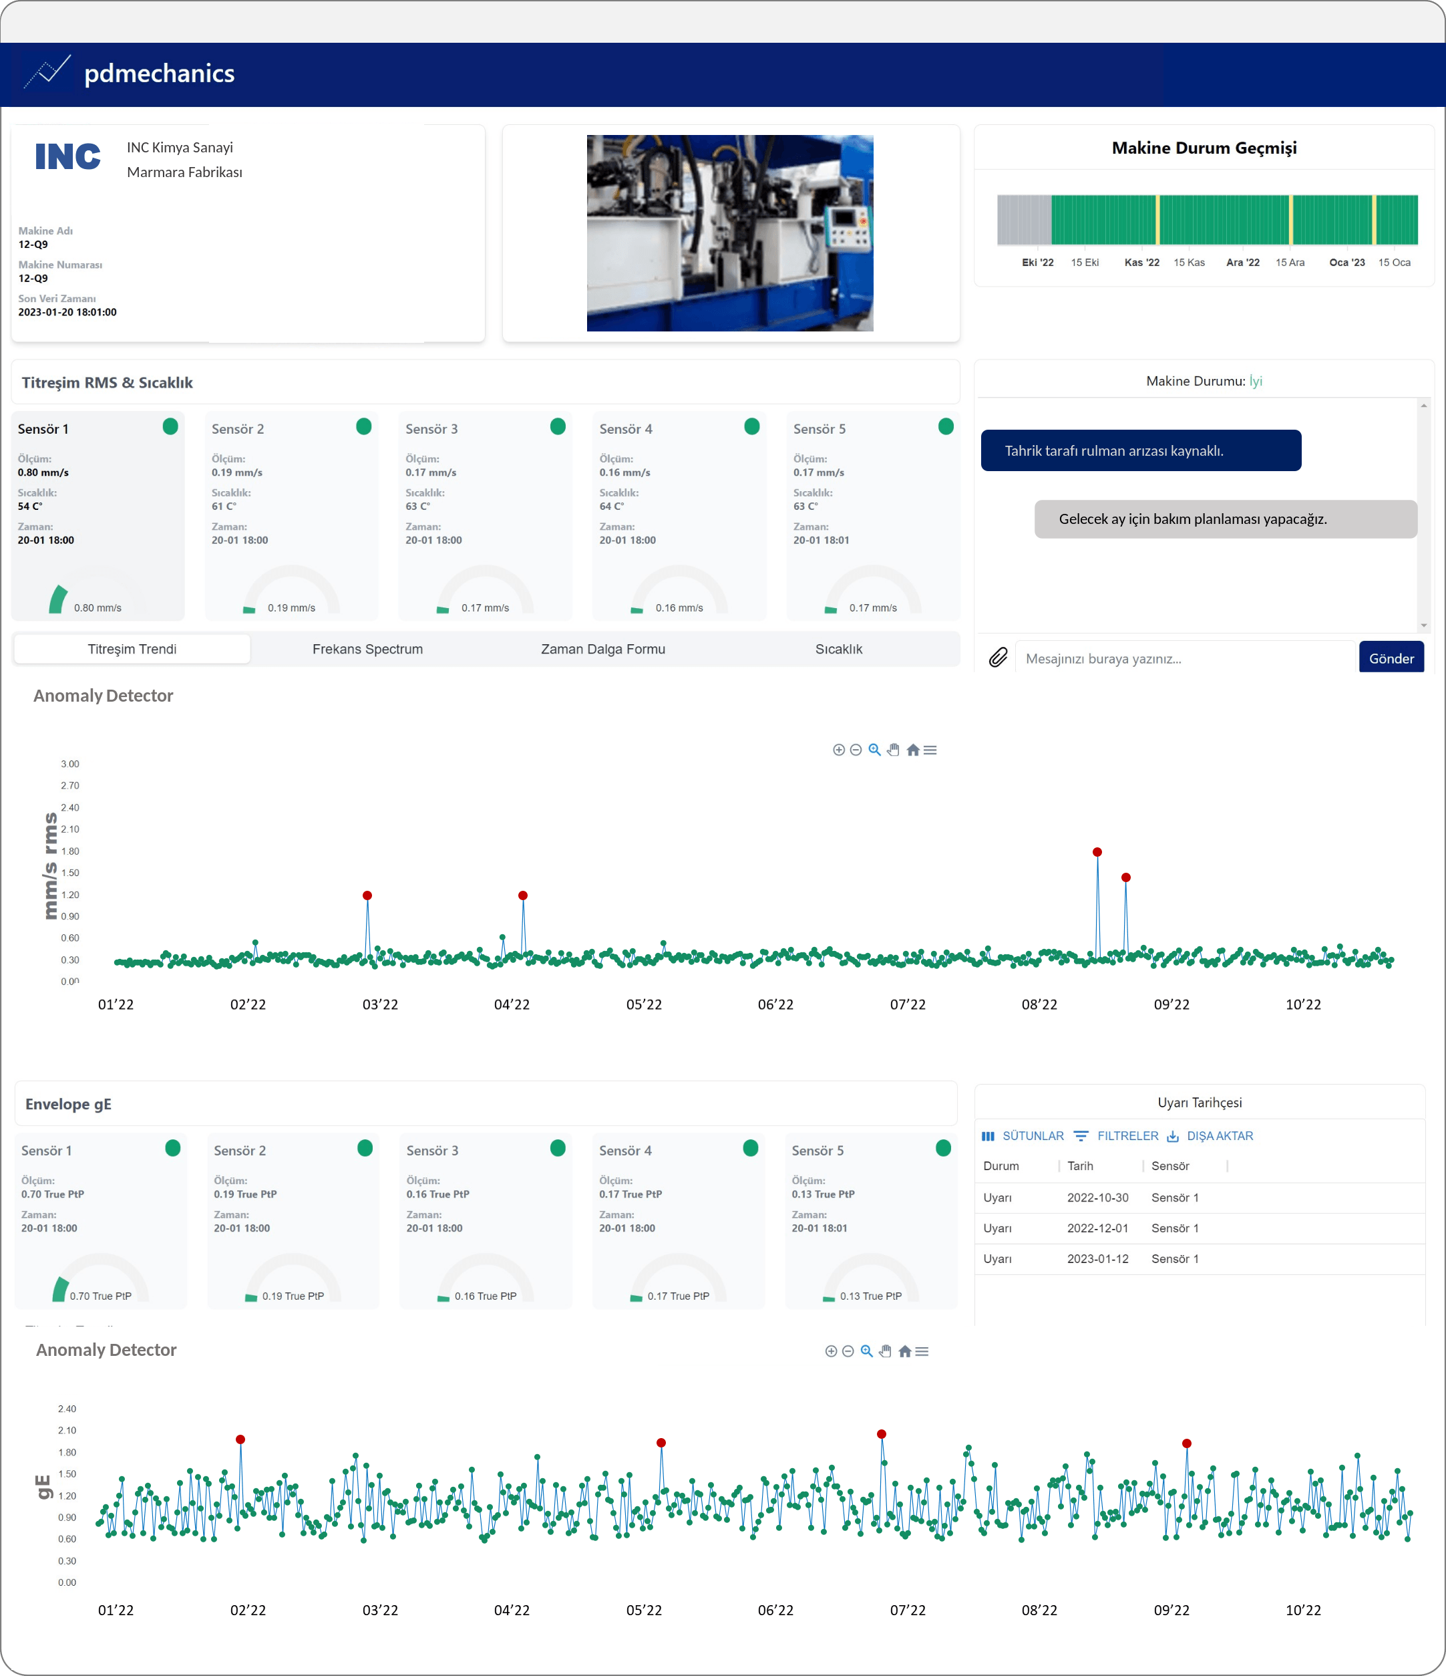Viewport: 1446px width, 1676px height.
Task: Open hamburger menu on gE Anomaly chart
Action: tap(922, 1351)
